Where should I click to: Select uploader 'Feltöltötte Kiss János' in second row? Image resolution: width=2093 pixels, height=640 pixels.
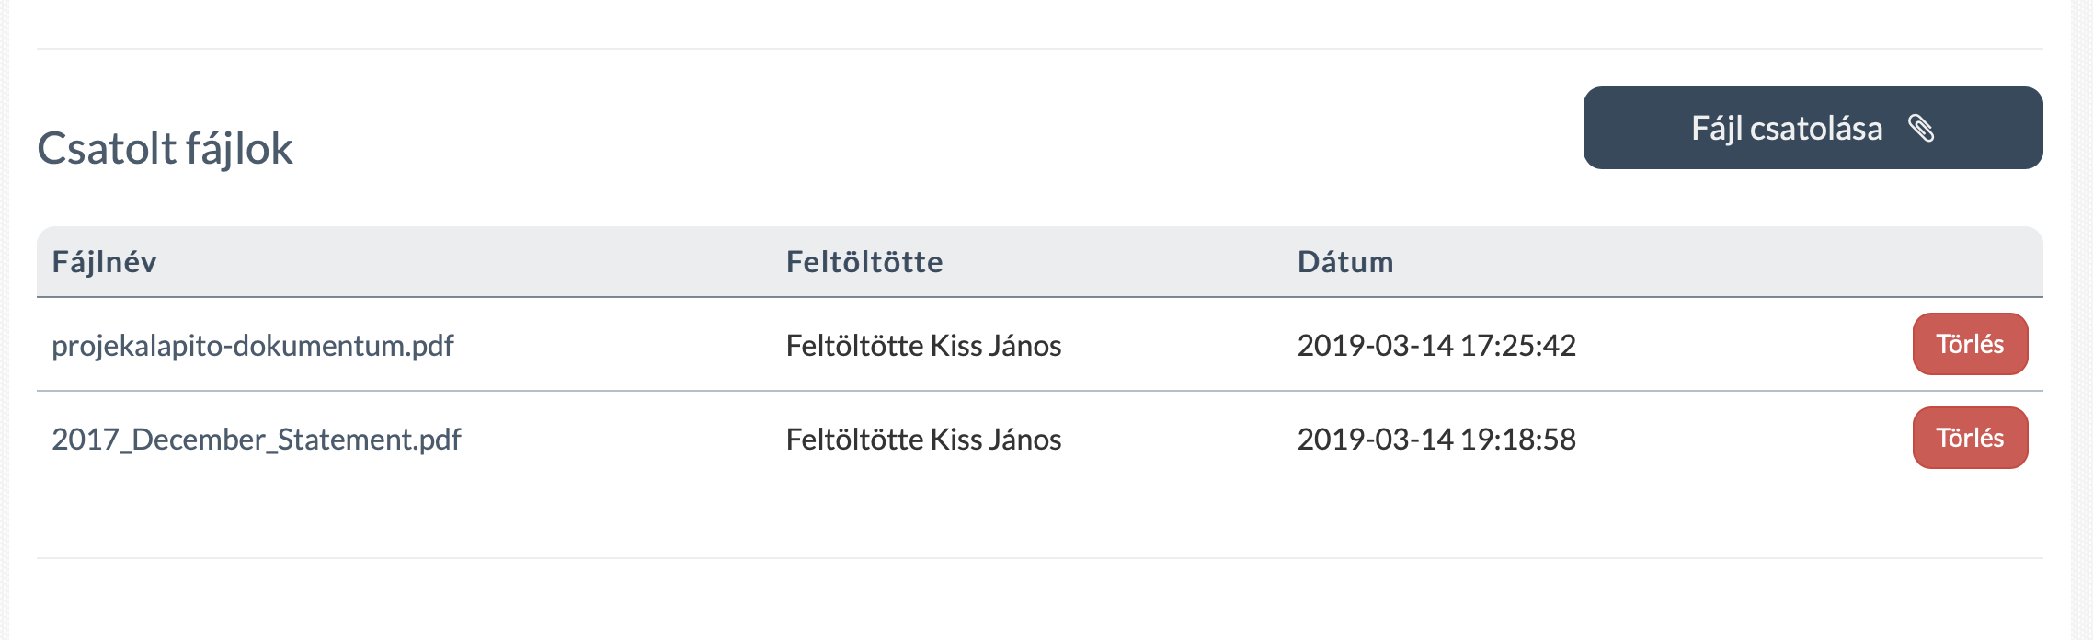point(922,440)
